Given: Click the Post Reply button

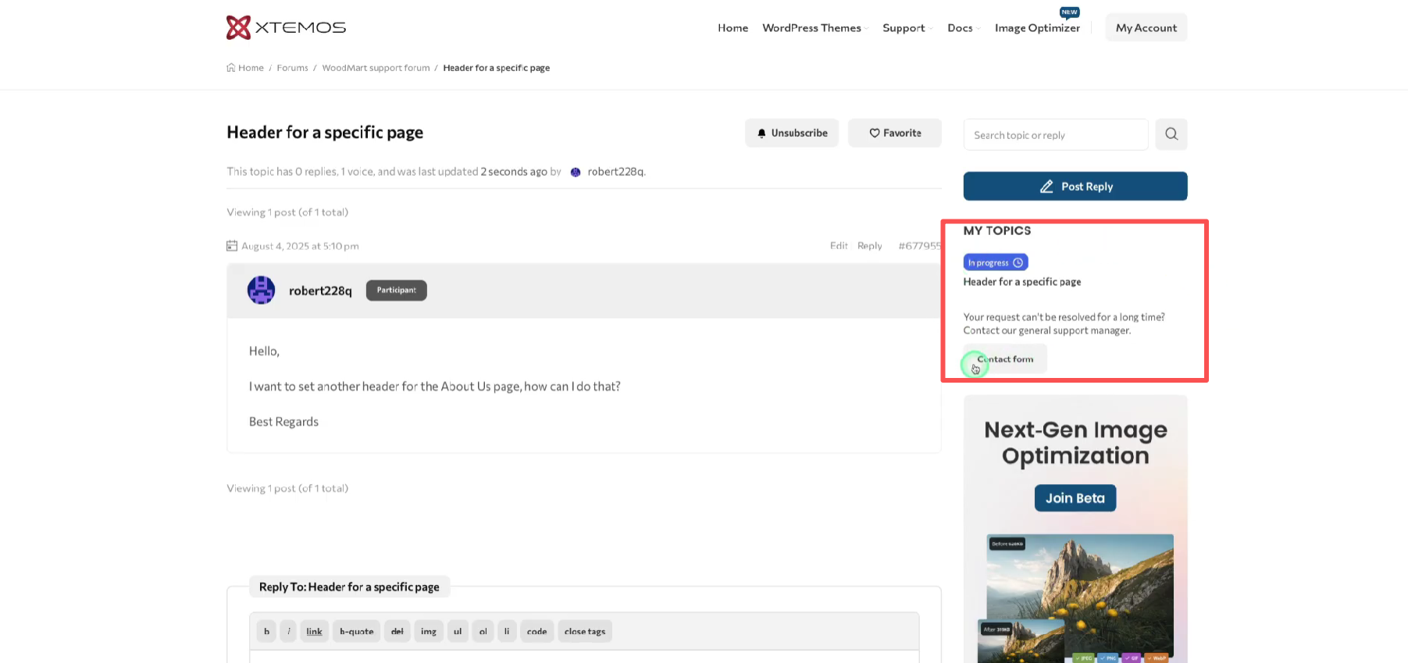Looking at the screenshot, I should click(1075, 187).
